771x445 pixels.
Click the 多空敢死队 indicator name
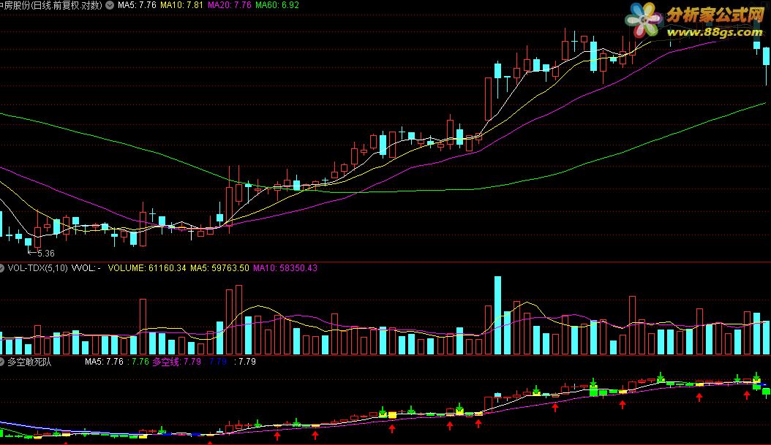(x=29, y=362)
